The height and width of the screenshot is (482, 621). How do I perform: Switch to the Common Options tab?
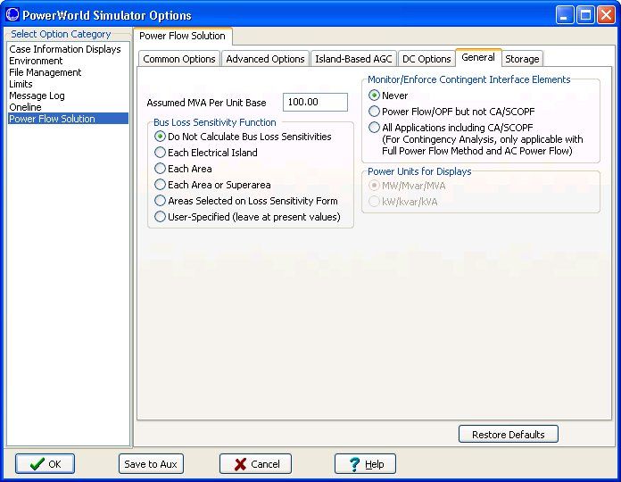[x=179, y=59]
